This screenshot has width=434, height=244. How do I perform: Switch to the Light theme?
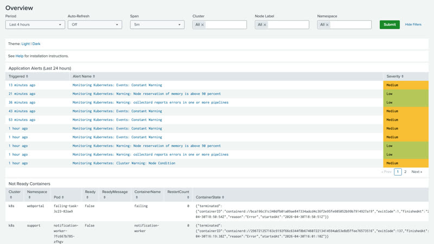pos(25,44)
